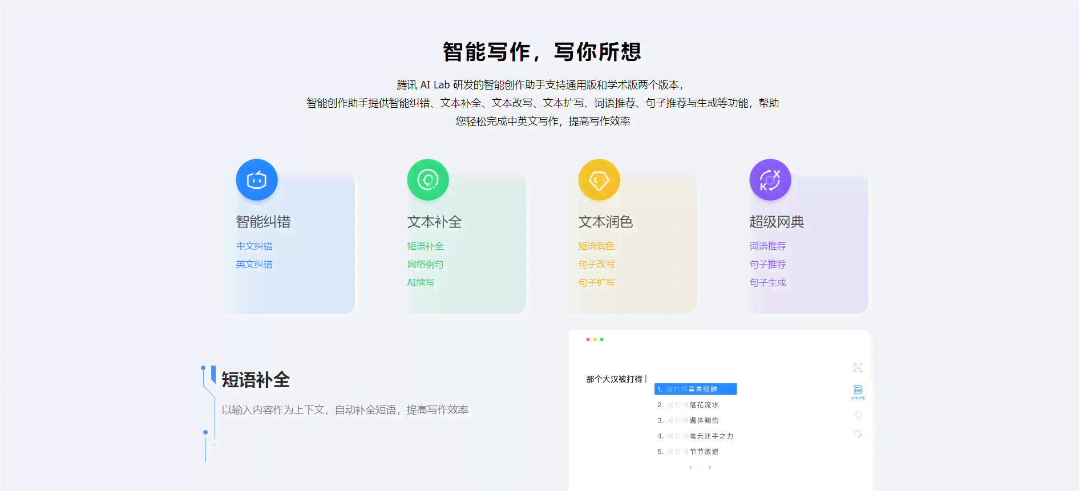Open the 句子生成 link
The width and height of the screenshot is (1079, 491).
point(767,282)
